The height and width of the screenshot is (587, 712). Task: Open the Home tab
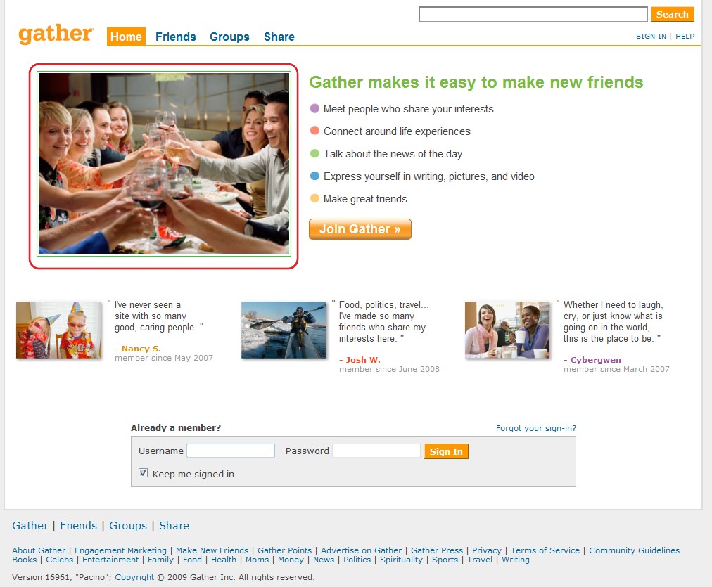(126, 37)
